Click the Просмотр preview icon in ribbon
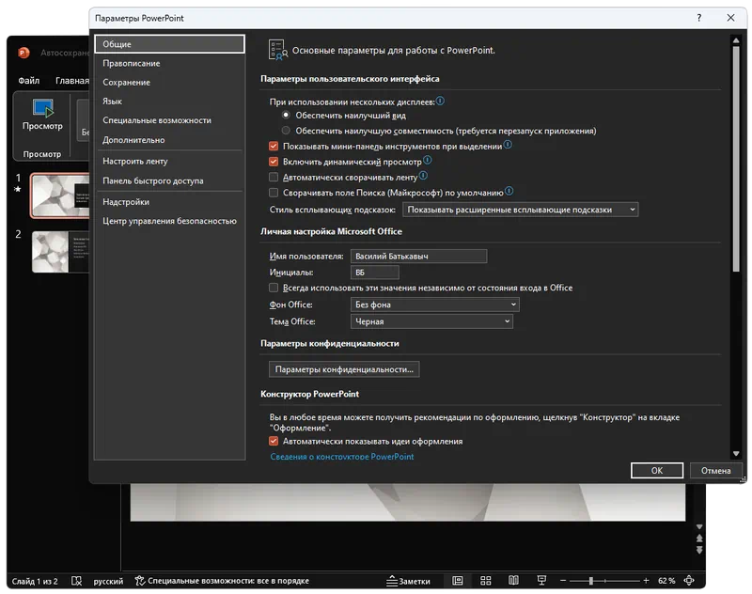The width and height of the screenshot is (752, 594). [41, 110]
